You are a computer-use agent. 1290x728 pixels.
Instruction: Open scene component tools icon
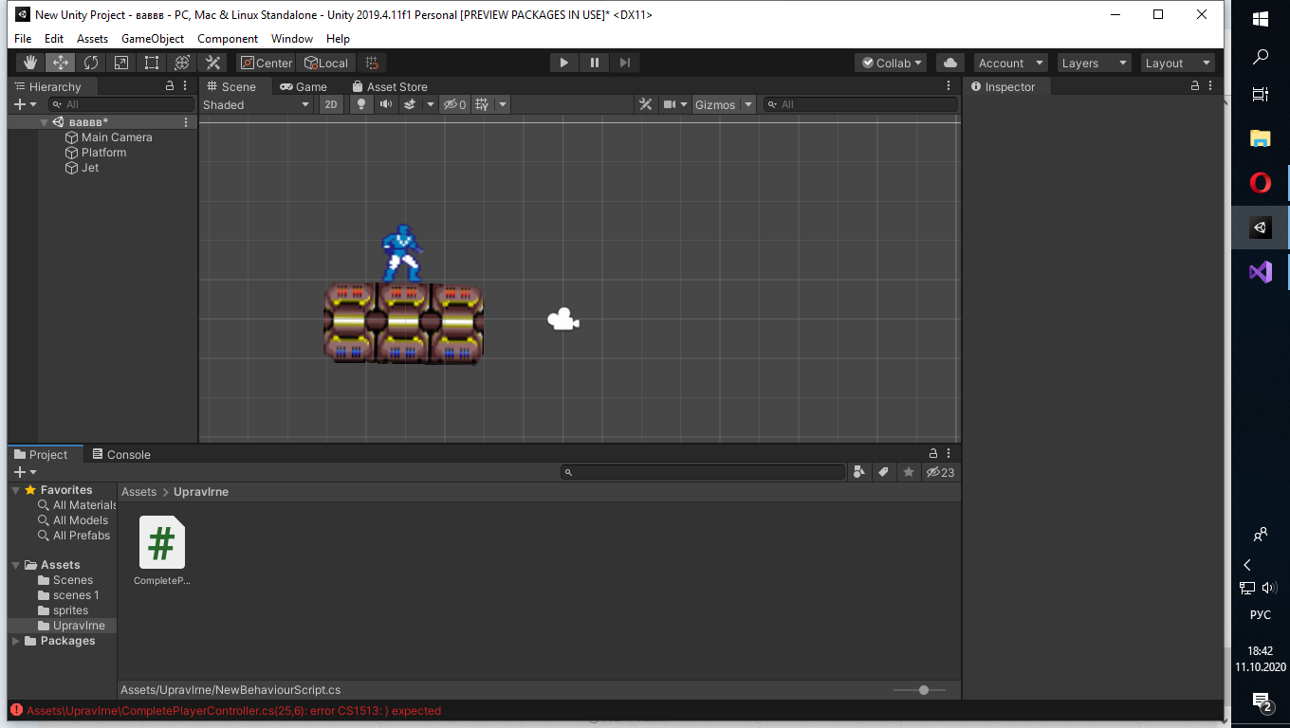pyautogui.click(x=646, y=104)
